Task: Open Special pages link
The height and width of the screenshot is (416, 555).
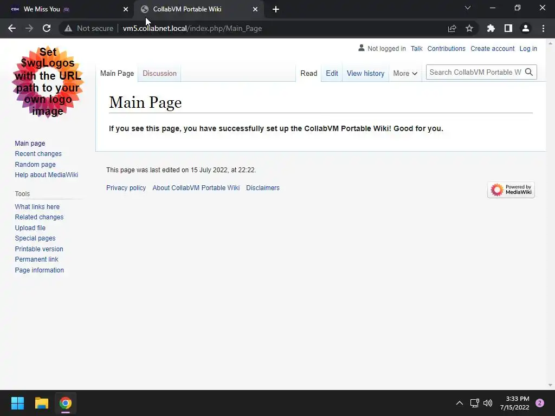Action: pos(35,238)
